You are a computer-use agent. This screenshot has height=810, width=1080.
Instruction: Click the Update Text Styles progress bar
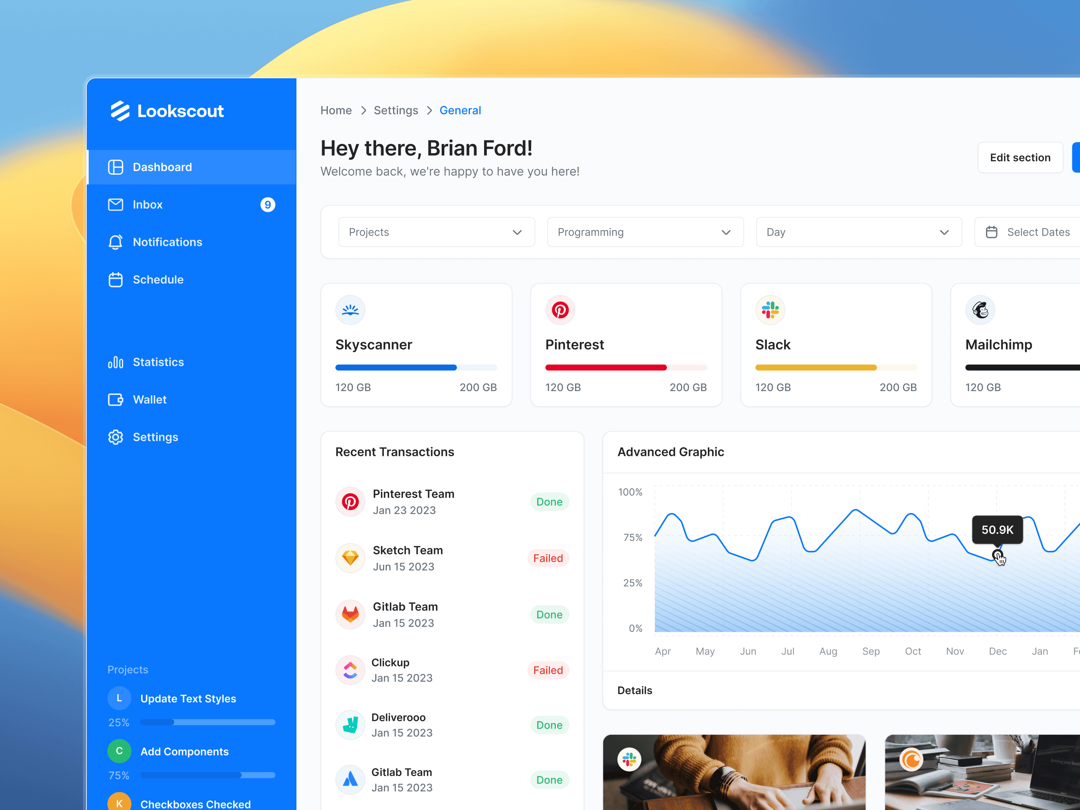208,722
